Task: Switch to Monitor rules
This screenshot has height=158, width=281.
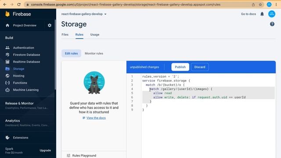Action: pyautogui.click(x=94, y=54)
